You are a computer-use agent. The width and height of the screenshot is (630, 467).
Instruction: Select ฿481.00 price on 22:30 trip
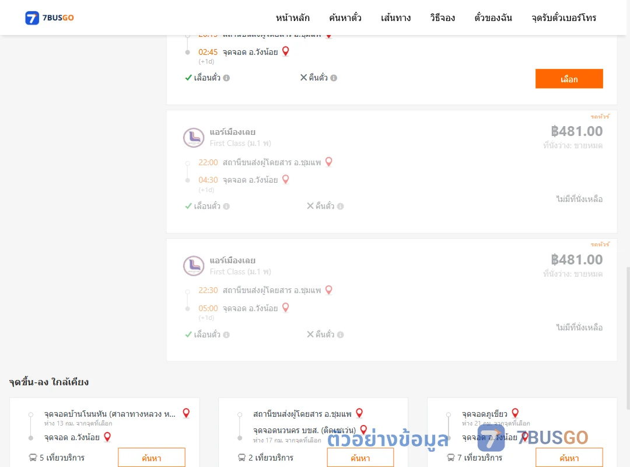pyautogui.click(x=576, y=259)
